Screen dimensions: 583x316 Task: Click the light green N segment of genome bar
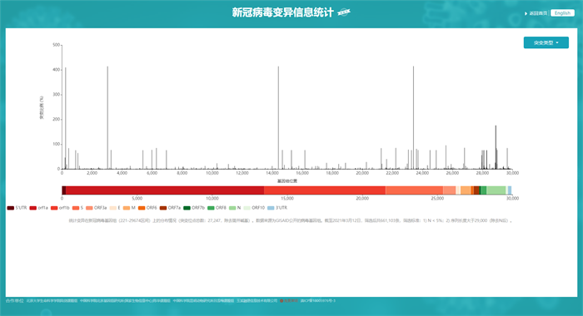pos(496,190)
